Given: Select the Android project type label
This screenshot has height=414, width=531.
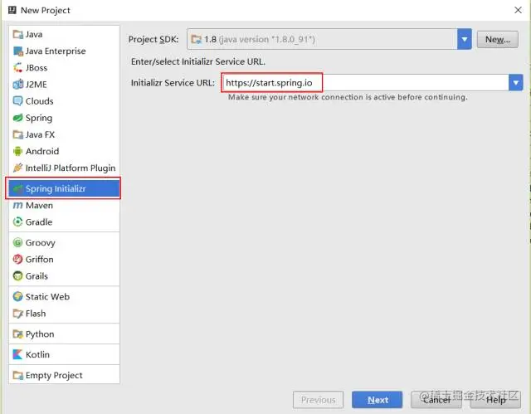Looking at the screenshot, I should coord(42,151).
